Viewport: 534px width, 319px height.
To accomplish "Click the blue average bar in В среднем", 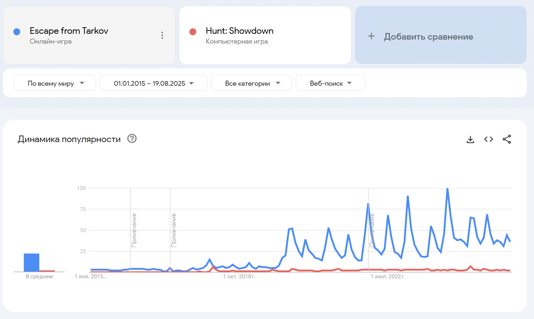I will pos(32,262).
